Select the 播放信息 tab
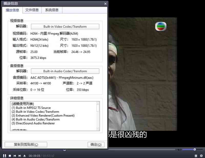 coord(12,10)
